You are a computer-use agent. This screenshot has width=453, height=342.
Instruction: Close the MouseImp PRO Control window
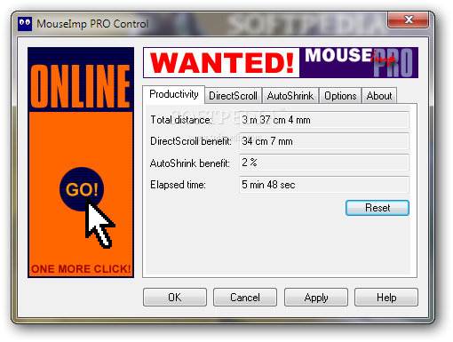tap(409, 20)
